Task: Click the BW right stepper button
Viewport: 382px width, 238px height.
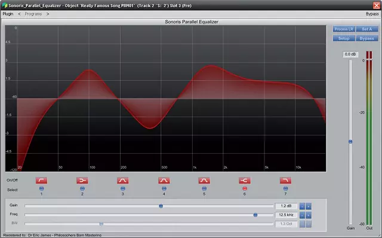Action: pyautogui.click(x=309, y=224)
